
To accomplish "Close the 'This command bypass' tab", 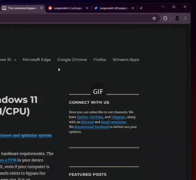I will (41, 8).
